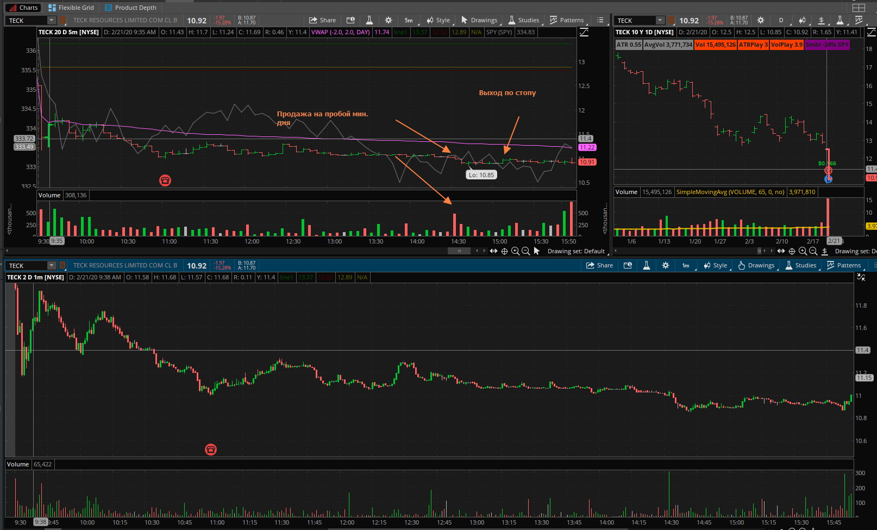Switch to the Flexible Grid tab

(x=71, y=8)
